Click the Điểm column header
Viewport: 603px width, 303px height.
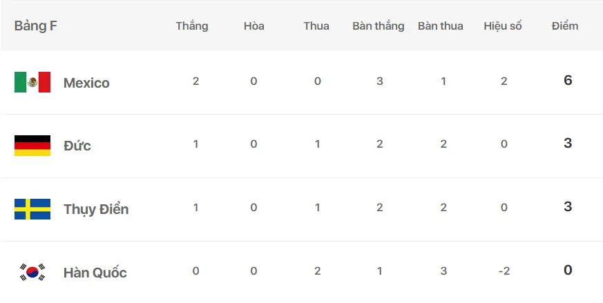[565, 26]
